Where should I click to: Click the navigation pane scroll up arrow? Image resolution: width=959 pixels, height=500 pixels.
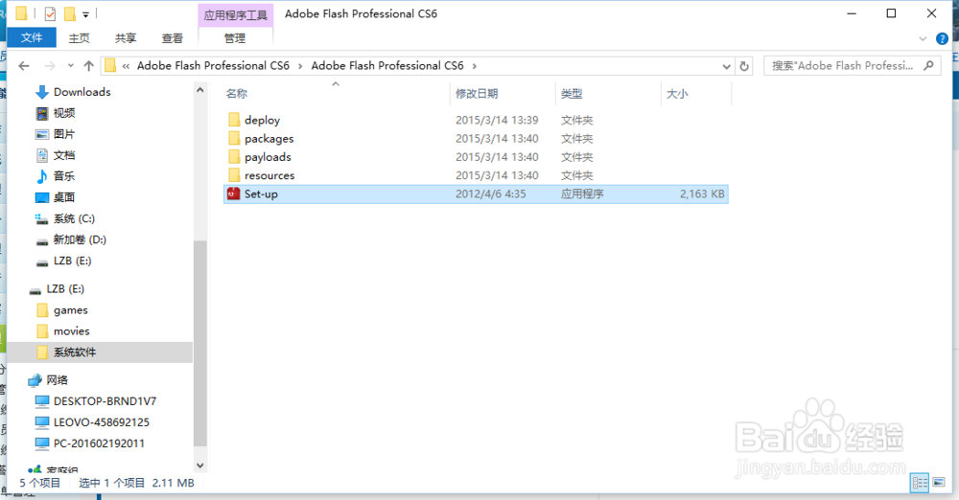tap(200, 90)
